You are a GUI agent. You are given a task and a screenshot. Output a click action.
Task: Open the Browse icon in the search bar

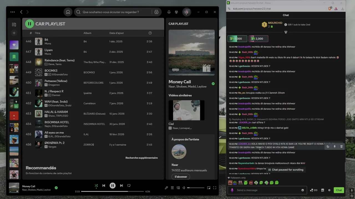156,12
